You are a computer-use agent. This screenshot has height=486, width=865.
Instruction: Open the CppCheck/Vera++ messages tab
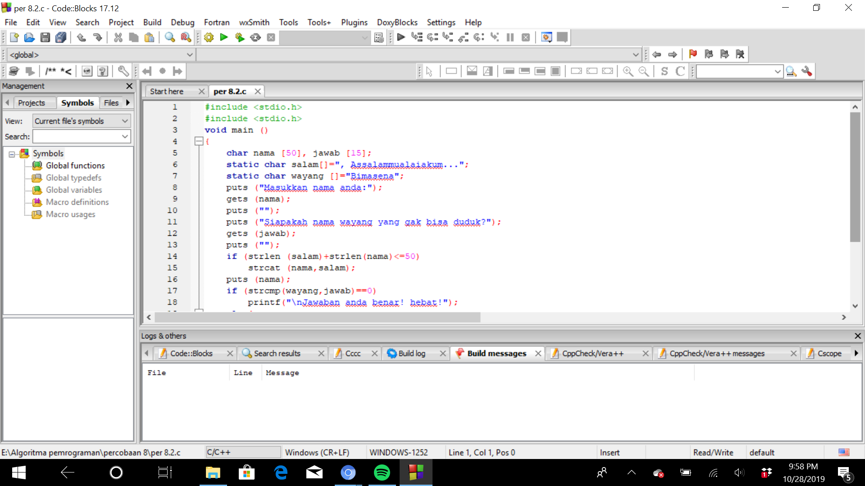tap(717, 353)
